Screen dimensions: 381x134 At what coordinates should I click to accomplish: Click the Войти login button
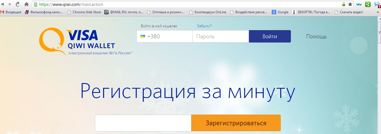pos(270,36)
